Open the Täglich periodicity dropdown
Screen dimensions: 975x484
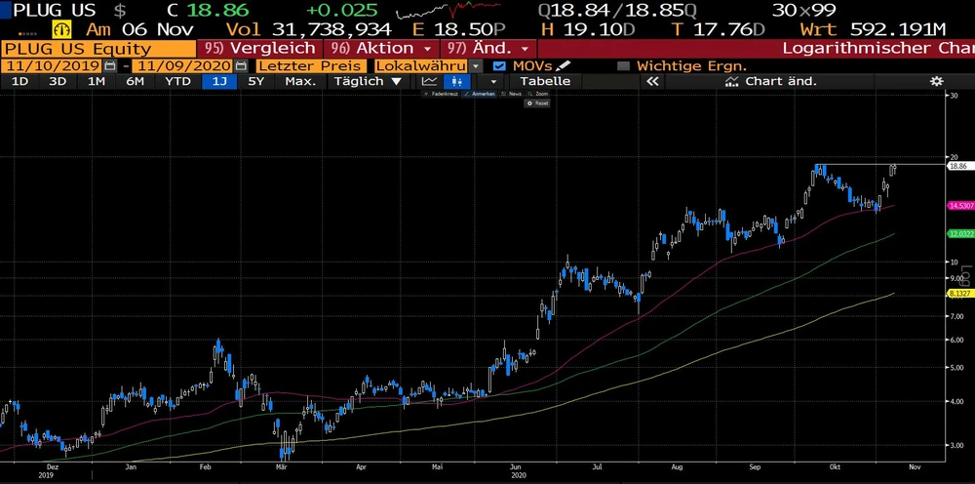coord(369,82)
